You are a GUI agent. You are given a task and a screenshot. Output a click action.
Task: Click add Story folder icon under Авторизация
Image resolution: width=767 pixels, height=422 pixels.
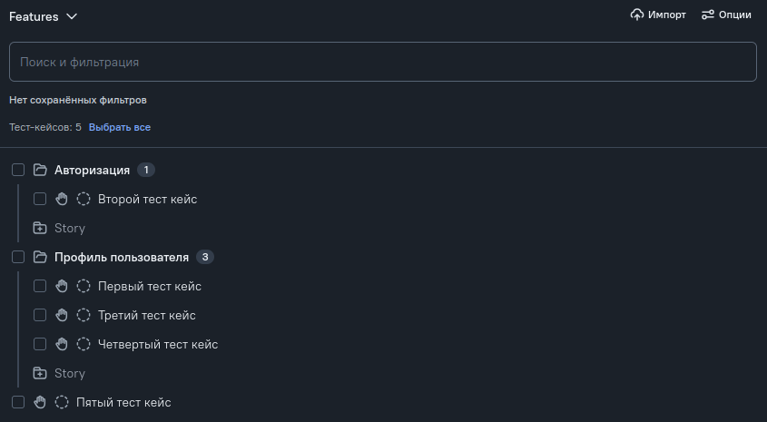40,228
